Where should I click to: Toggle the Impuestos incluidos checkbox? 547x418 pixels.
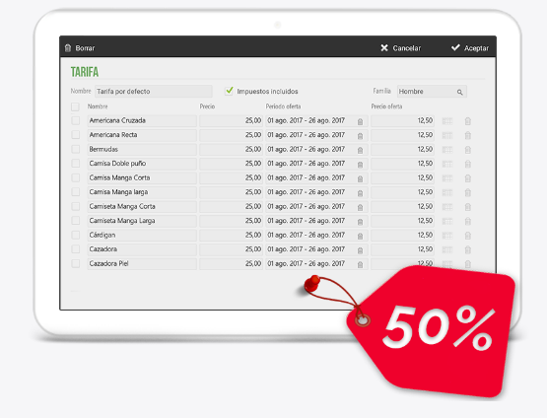click(x=229, y=91)
